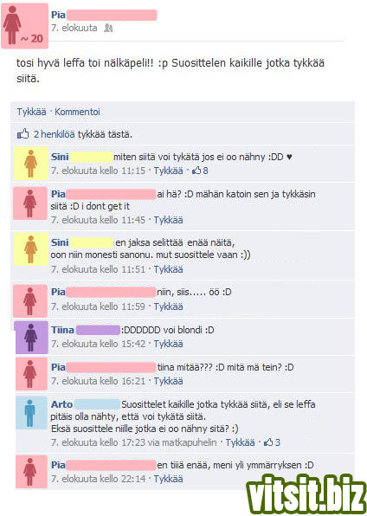Open Tiina's purple avatar icon
Viewport: 367px width, 516px height.
(x=31, y=338)
